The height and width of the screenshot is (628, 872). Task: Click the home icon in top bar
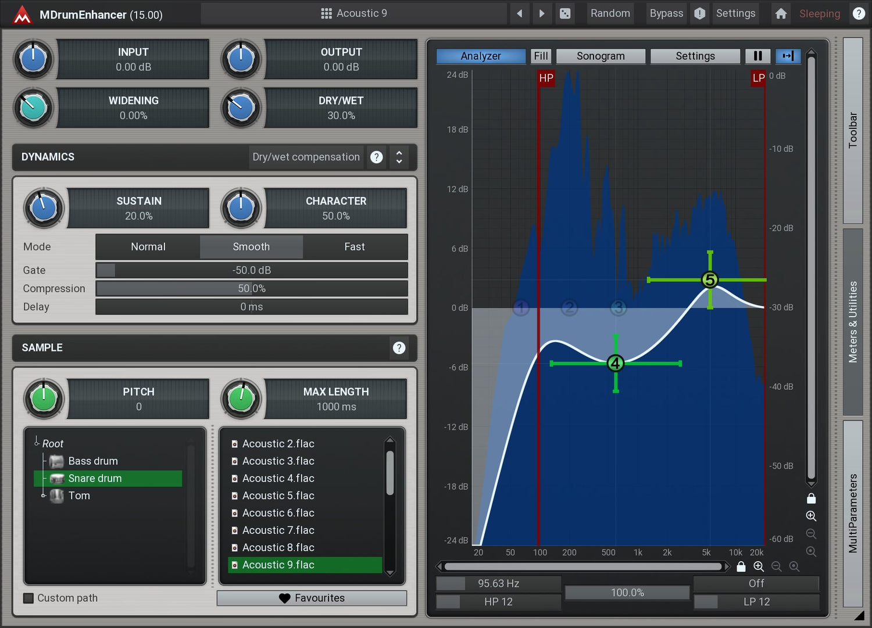coord(781,13)
